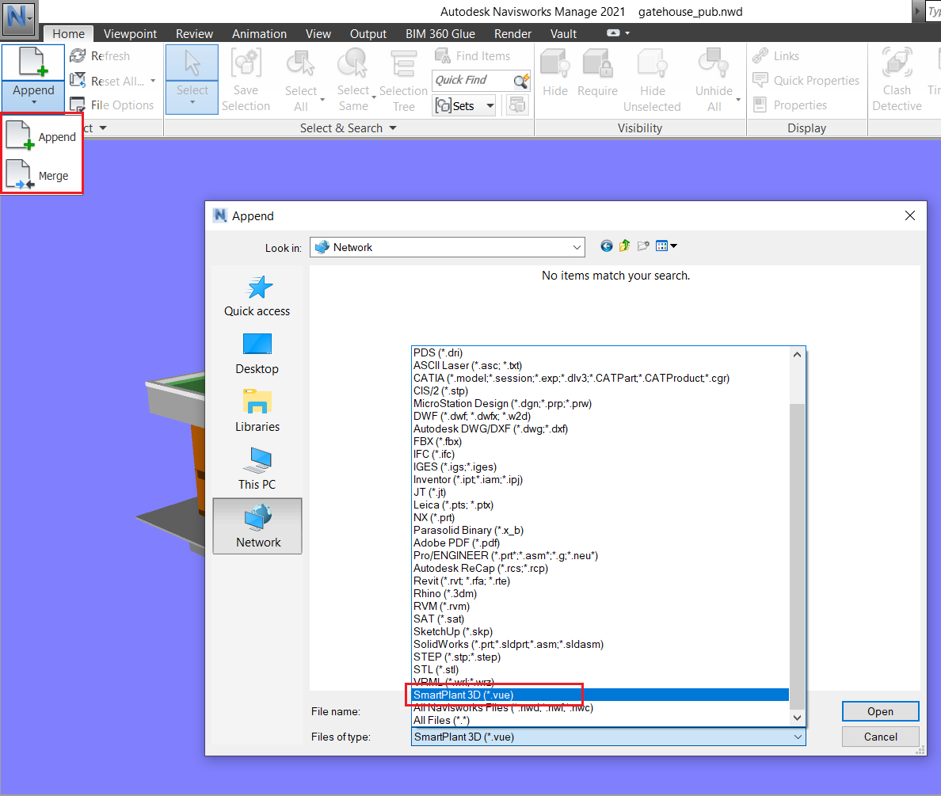This screenshot has width=941, height=796.
Task: Open the Files of type combo box
Action: (x=608, y=737)
